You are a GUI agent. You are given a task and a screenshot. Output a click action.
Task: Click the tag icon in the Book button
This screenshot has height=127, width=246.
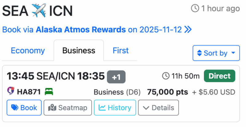15,108
